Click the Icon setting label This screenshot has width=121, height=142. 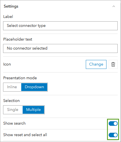click(7, 64)
